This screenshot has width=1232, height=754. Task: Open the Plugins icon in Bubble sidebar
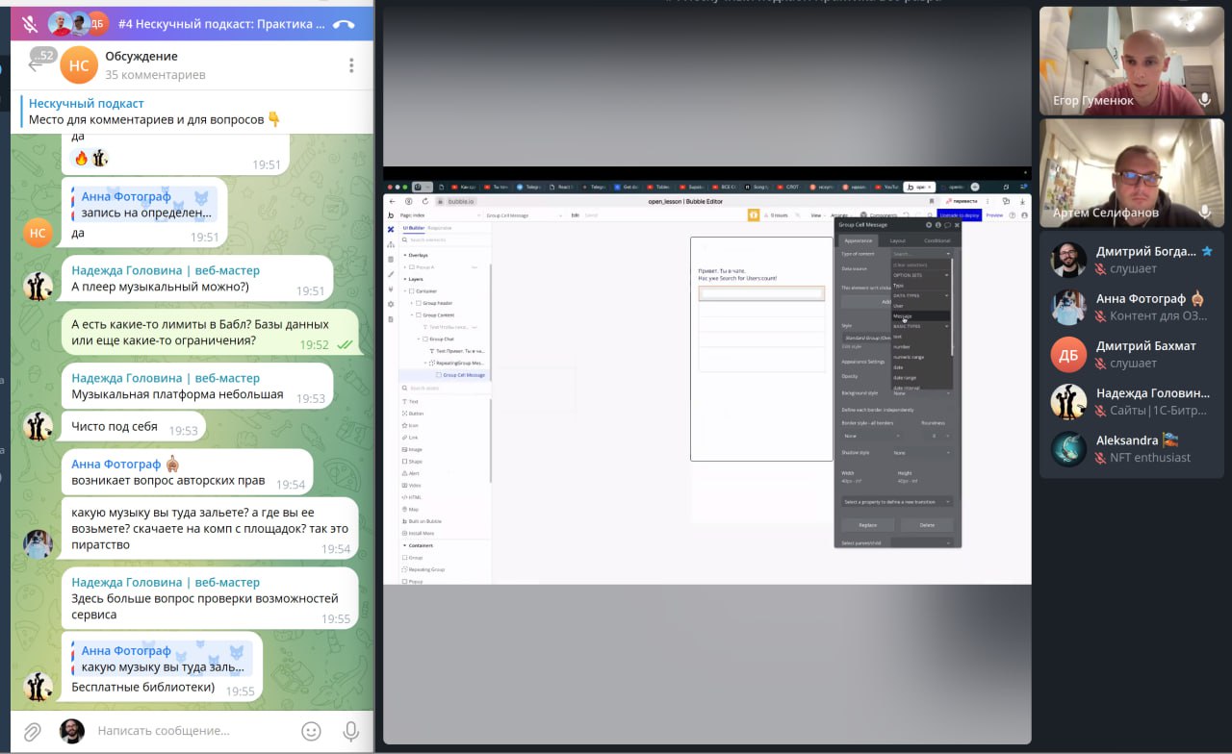(x=390, y=289)
